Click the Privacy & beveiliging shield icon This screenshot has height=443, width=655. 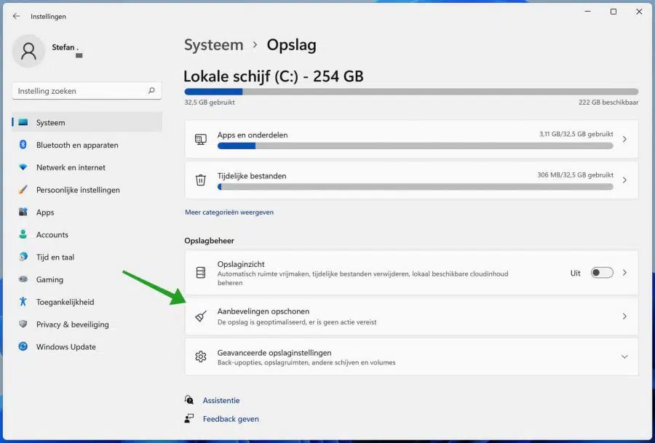23,324
